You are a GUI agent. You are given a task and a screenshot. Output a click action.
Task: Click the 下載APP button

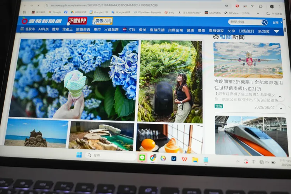(x=77, y=21)
